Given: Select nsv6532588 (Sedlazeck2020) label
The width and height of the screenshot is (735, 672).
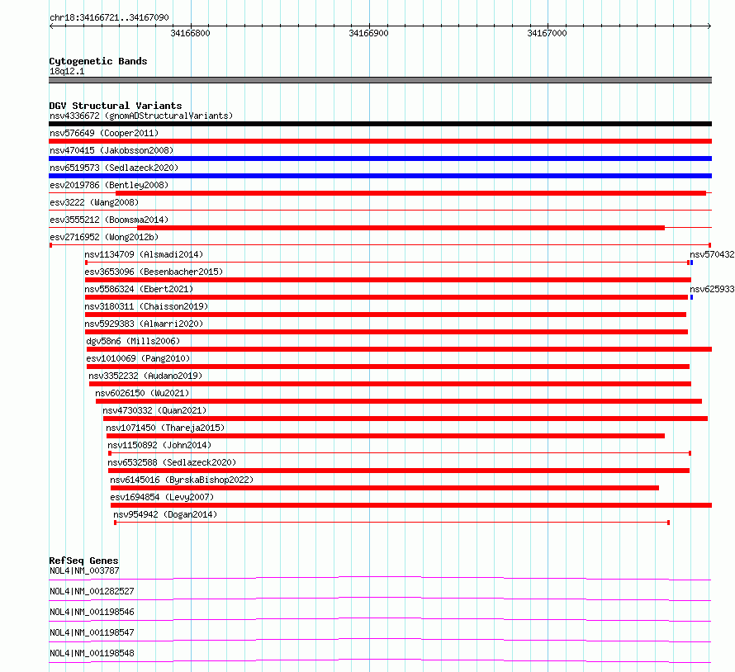Looking at the screenshot, I should pyautogui.click(x=172, y=462).
